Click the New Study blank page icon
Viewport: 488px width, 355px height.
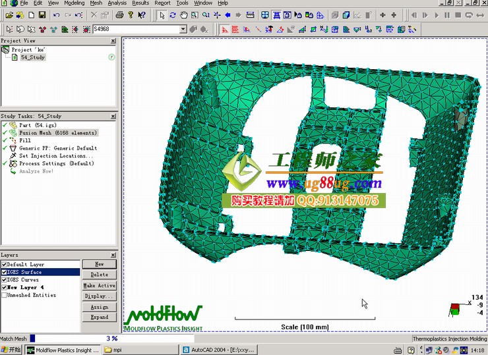31,15
